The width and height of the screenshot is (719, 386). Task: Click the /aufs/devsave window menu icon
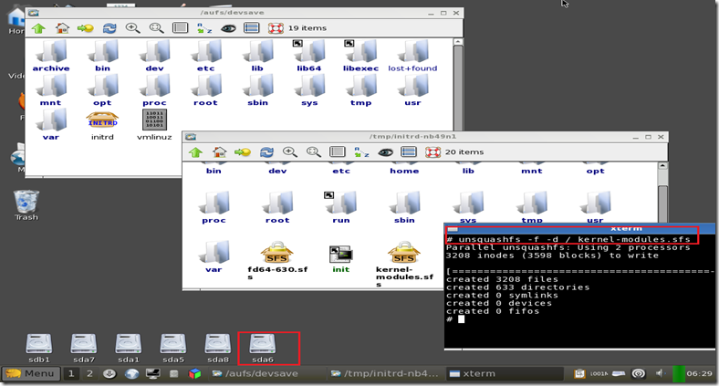34,13
